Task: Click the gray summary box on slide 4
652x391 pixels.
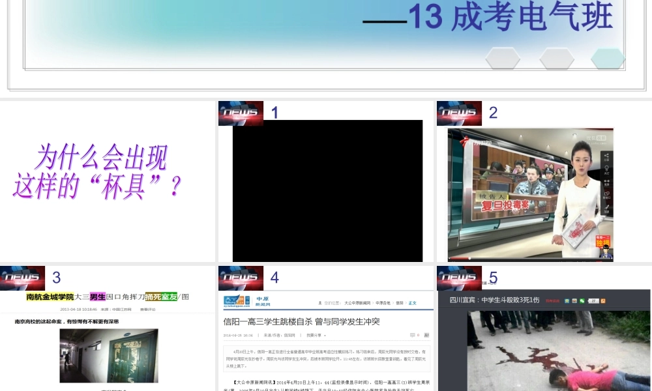Action: tap(327, 358)
